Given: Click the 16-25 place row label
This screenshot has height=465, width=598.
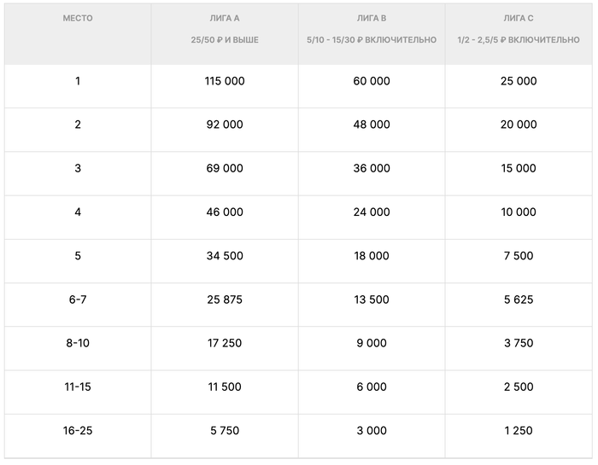Looking at the screenshot, I should pos(78,431).
